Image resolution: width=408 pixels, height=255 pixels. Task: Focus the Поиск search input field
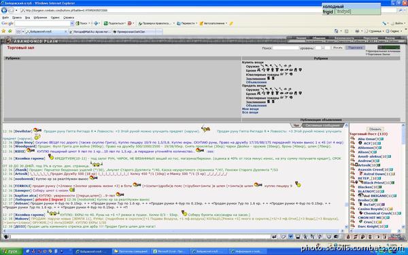point(286,48)
